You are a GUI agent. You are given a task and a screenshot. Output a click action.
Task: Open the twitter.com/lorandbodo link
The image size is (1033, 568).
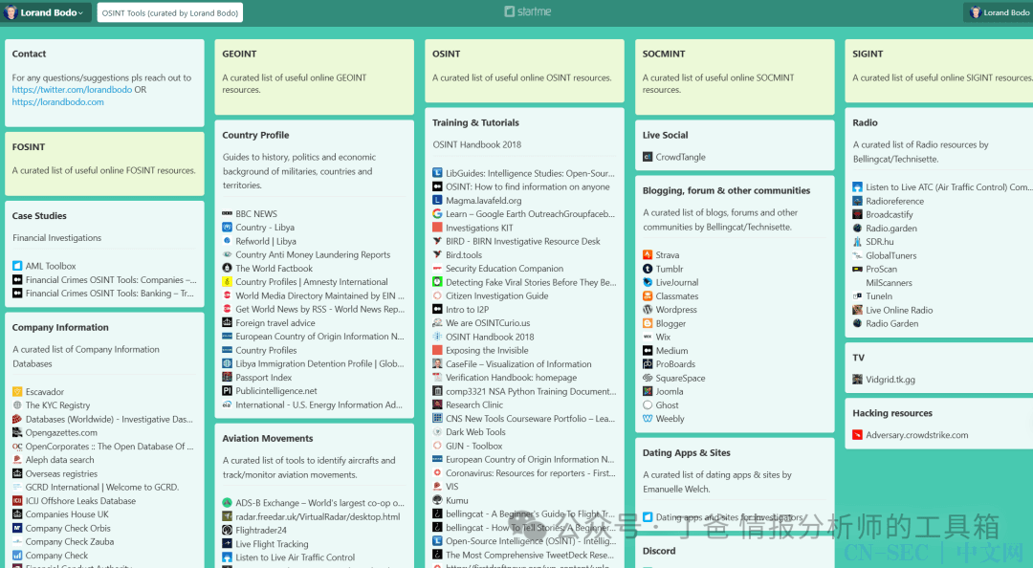(x=72, y=90)
